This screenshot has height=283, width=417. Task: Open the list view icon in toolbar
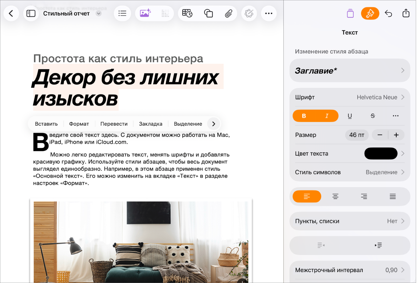pos(122,13)
